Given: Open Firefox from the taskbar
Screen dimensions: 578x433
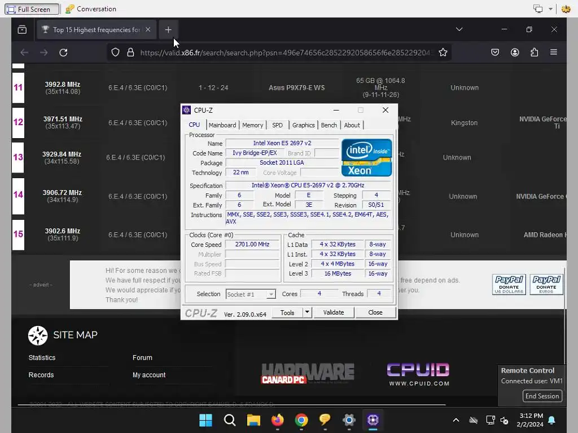Looking at the screenshot, I should [278, 420].
